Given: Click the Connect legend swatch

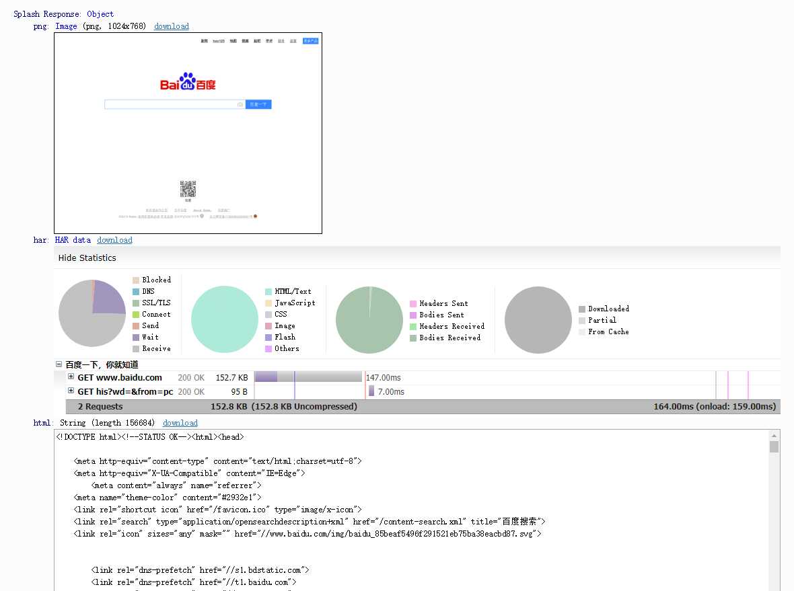Looking at the screenshot, I should click(136, 314).
